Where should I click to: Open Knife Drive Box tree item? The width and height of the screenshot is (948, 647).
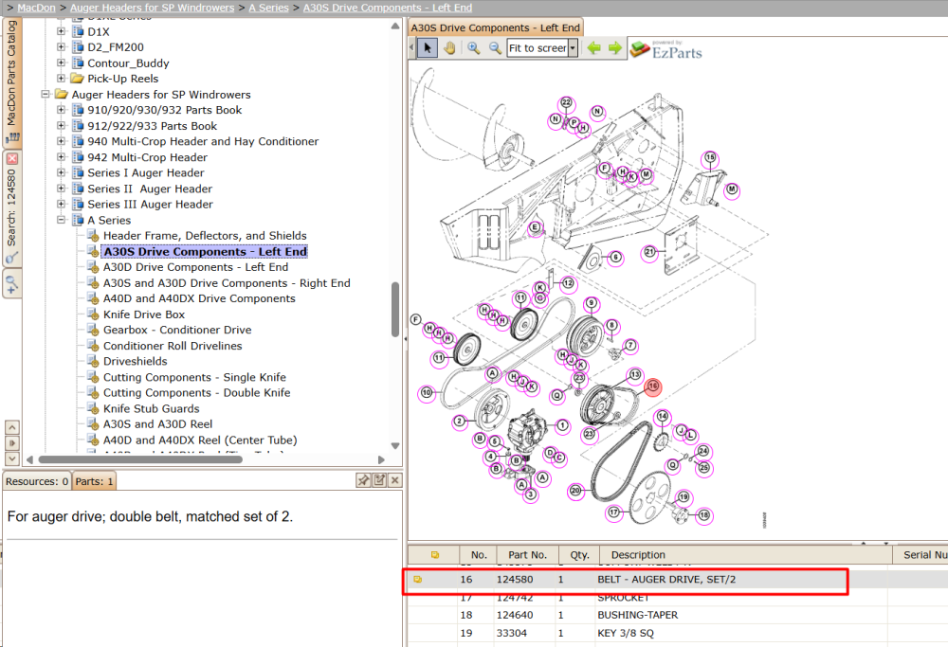144,315
